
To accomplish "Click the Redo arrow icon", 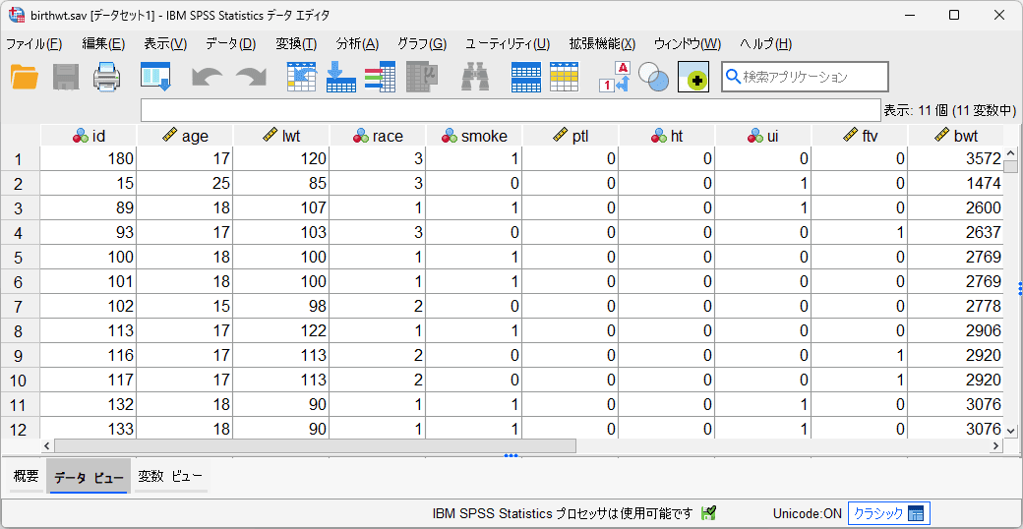I will point(251,77).
